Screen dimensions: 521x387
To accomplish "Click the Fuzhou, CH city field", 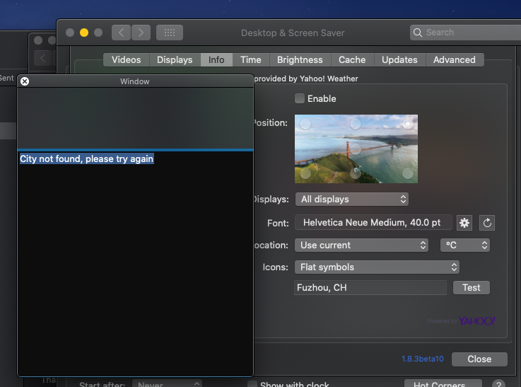I will point(370,287).
